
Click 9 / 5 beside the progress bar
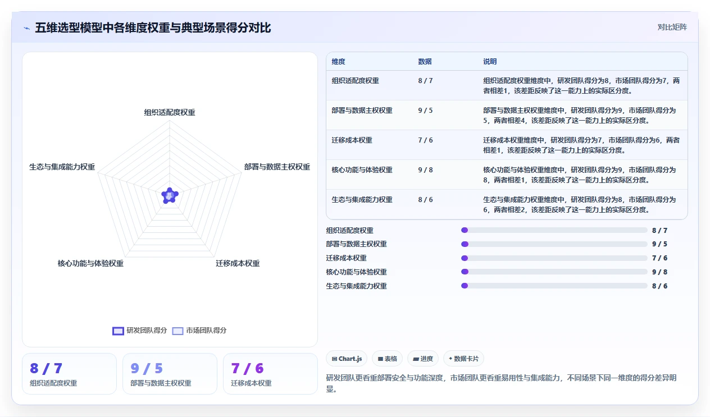point(659,244)
